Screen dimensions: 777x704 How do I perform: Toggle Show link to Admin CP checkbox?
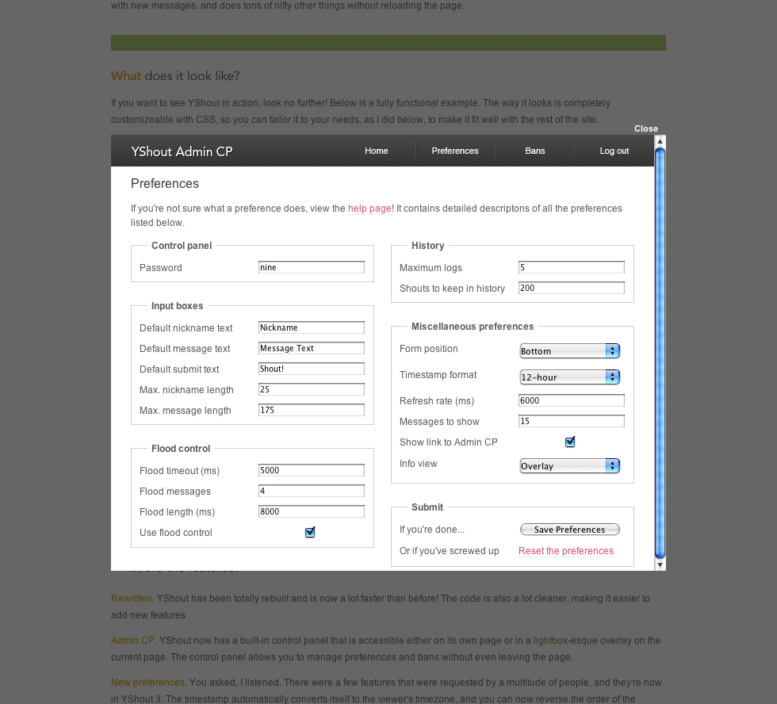[570, 442]
